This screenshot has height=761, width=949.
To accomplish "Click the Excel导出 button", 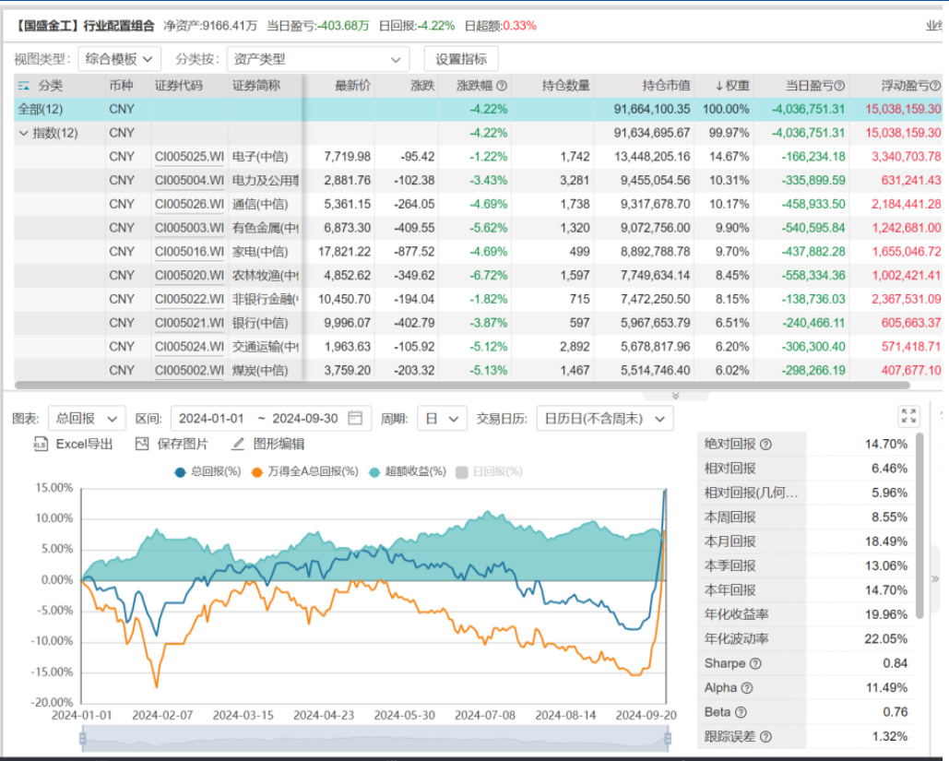I will pos(74,444).
